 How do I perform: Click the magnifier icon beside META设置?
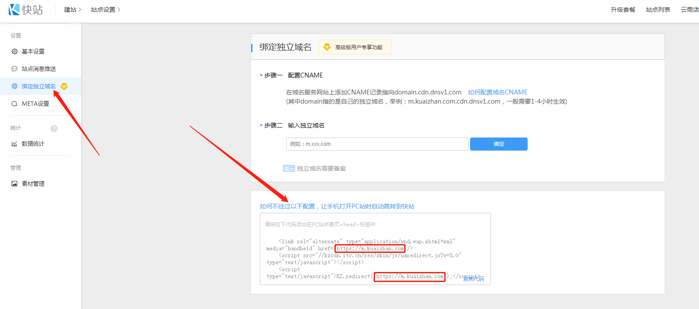coord(14,104)
